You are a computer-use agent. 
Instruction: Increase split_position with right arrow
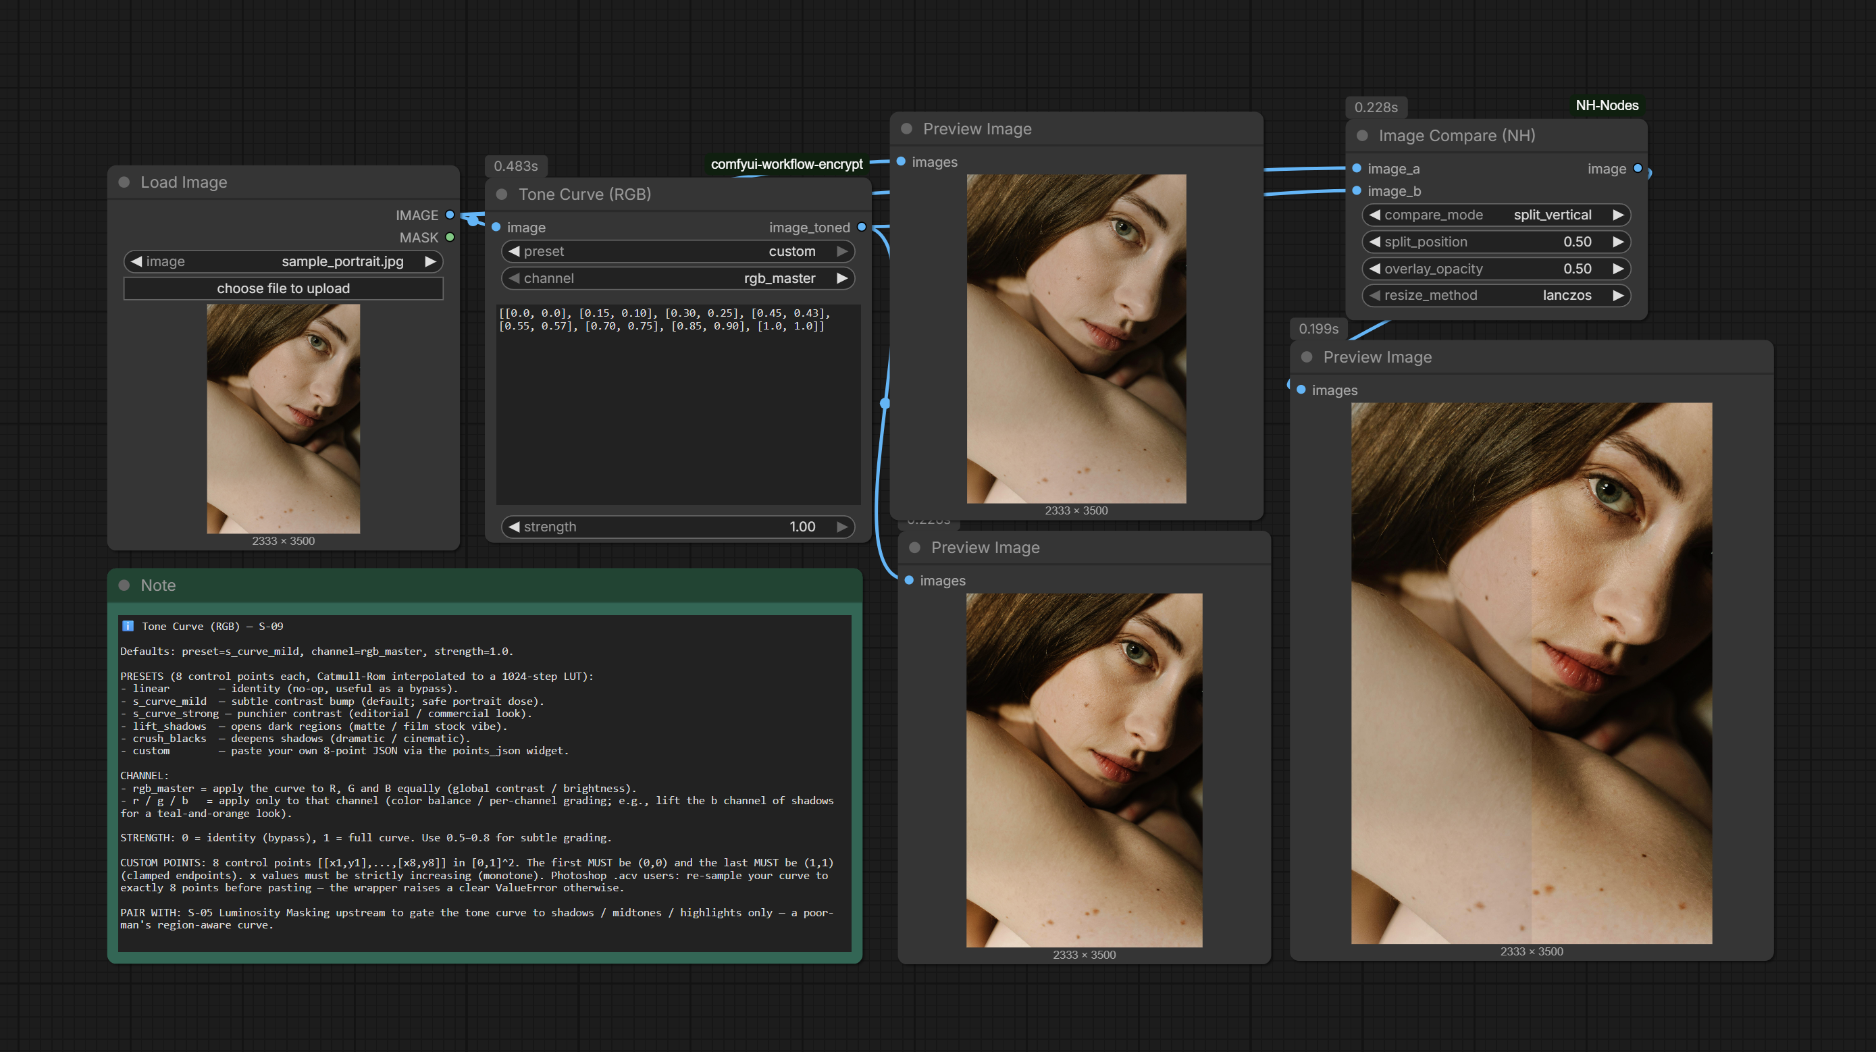point(1617,242)
